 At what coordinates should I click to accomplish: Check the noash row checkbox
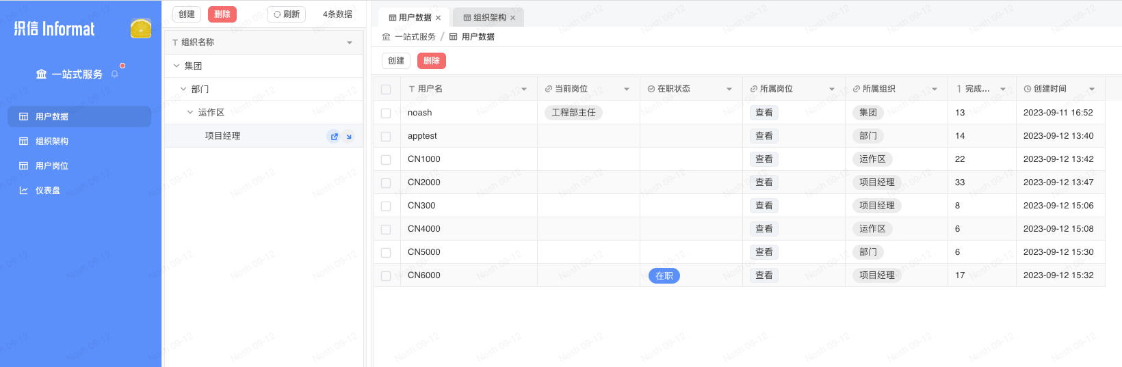[386, 113]
